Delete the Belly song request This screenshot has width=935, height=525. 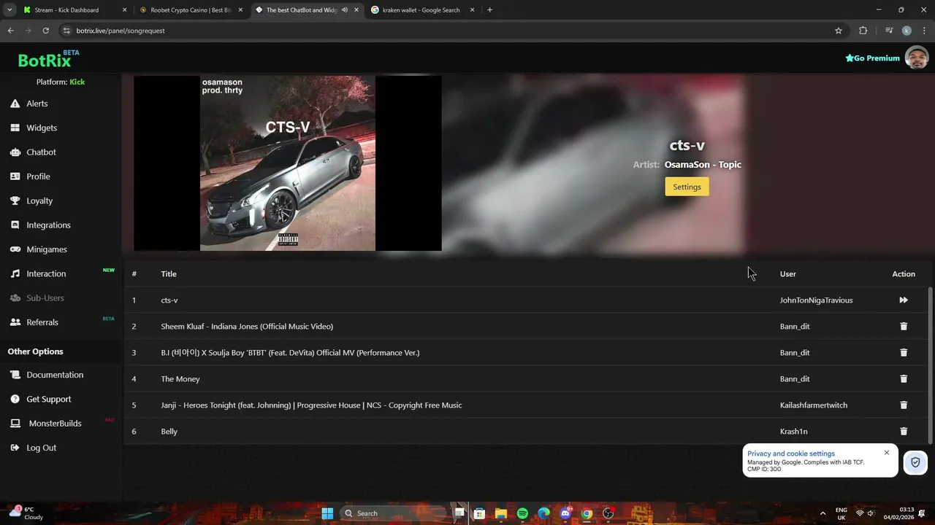(x=904, y=432)
